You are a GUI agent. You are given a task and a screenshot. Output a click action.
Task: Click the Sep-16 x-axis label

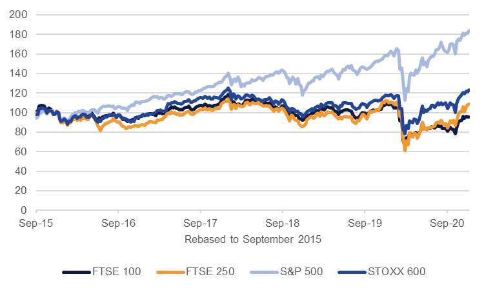pos(118,224)
